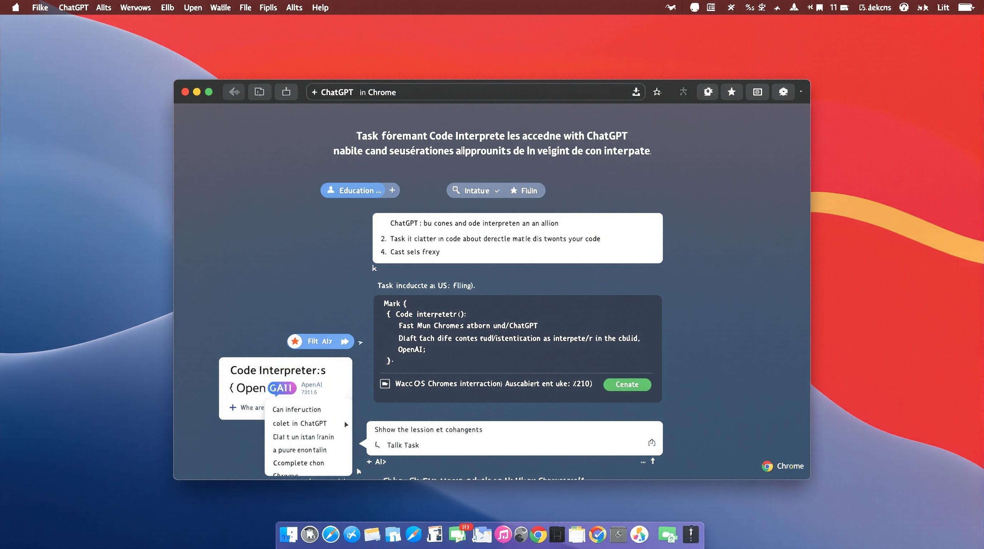Open the gear extension settings icon

[x=708, y=91]
